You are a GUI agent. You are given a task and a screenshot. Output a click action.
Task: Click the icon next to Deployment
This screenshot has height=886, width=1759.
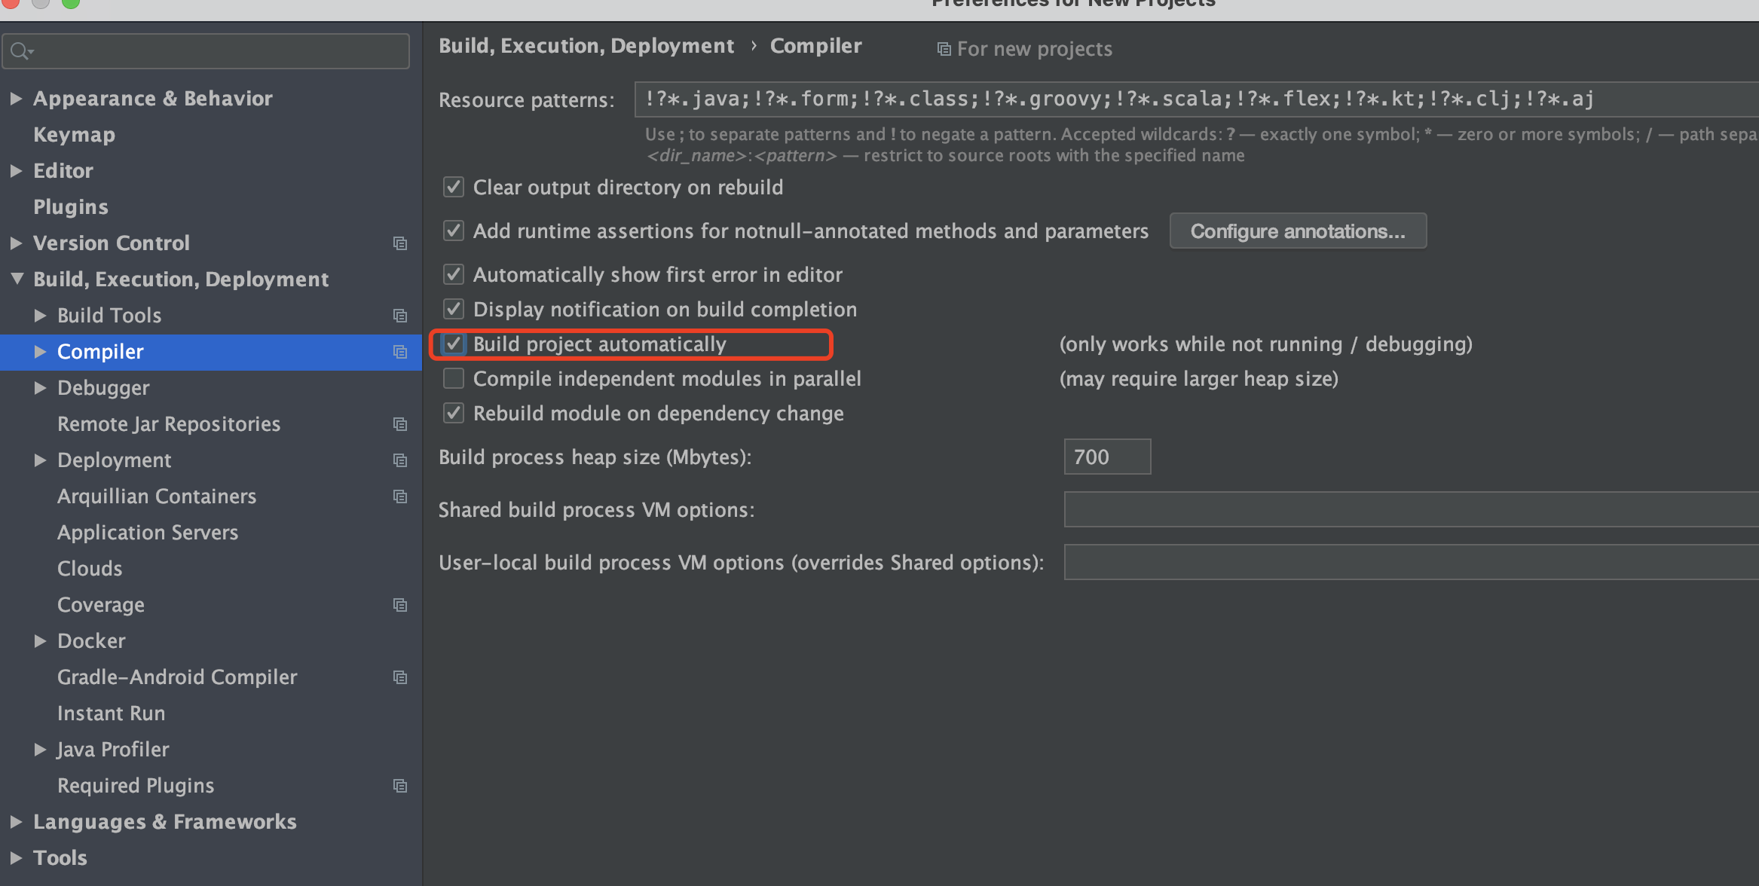pyautogui.click(x=400, y=460)
